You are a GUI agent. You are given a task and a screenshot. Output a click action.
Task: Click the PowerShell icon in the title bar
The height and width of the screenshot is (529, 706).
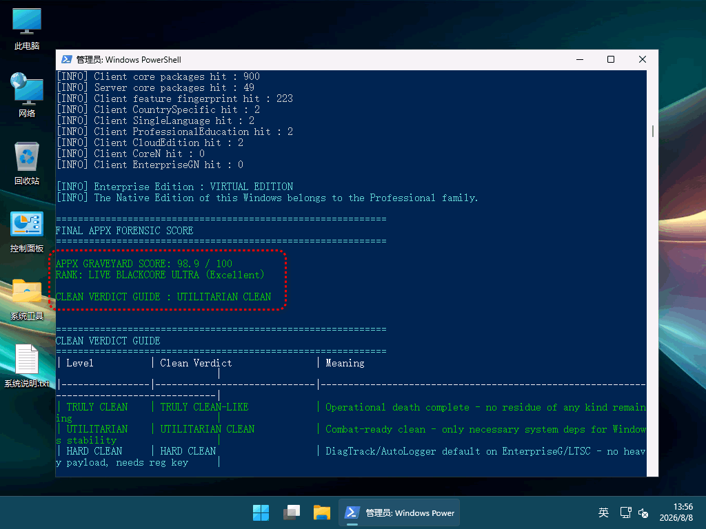click(67, 59)
